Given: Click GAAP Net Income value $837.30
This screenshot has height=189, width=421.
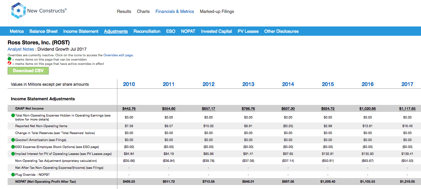Looking at the screenshot, I should (x=288, y=109).
